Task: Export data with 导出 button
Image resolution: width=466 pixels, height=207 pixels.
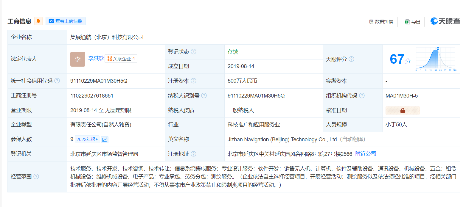Action: 413,22
